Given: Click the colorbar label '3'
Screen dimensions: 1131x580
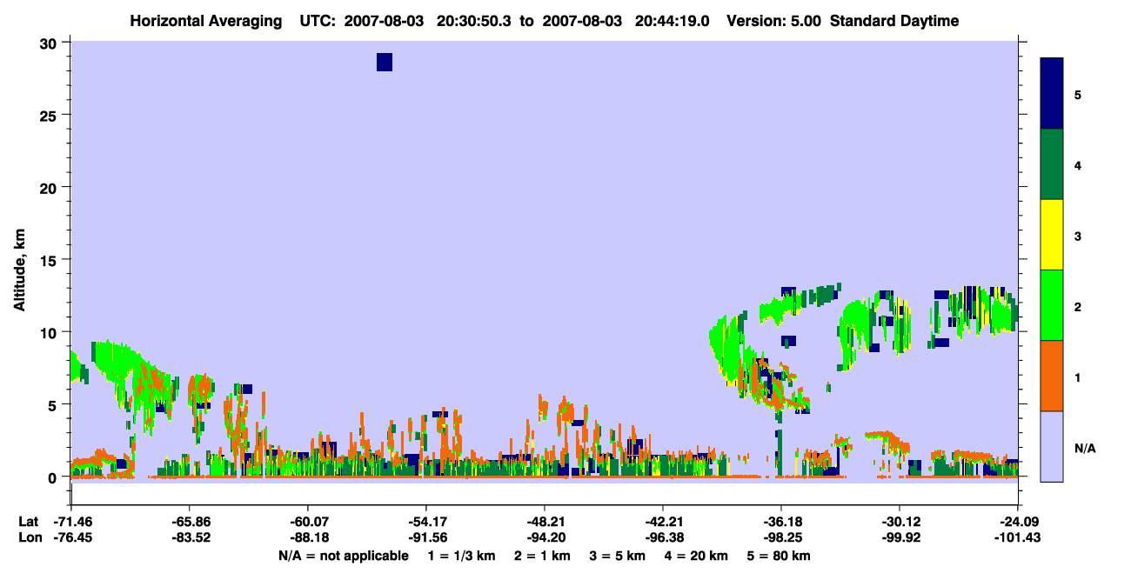Looking at the screenshot, I should point(1078,237).
